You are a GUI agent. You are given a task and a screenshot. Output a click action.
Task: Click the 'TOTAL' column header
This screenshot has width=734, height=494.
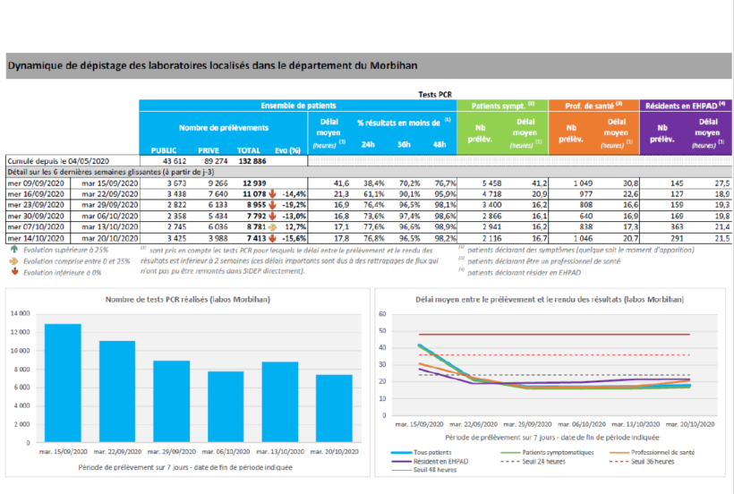249,150
